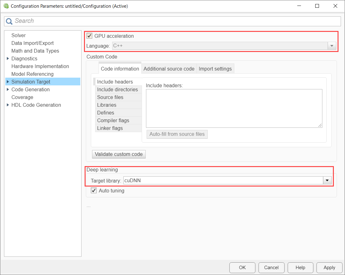Screen dimensions: 345x275
Task: Click inside the Include headers text area
Action: tap(234, 108)
